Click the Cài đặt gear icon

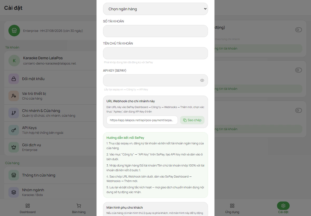point(283,206)
